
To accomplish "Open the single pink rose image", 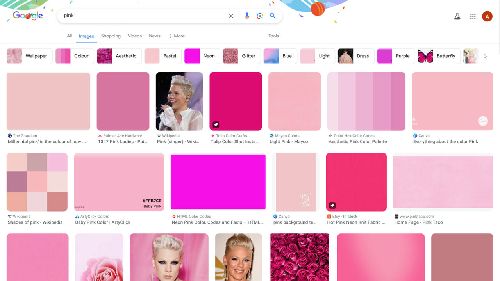I will (99, 257).
